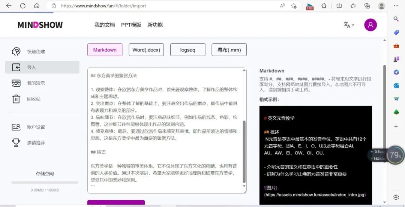405x207 pixels.
Task: Click the purple import button below the text area
Action: (x=116, y=203)
